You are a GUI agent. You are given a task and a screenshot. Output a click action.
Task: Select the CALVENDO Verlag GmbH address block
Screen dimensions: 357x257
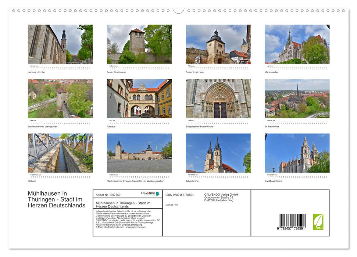tap(221, 197)
